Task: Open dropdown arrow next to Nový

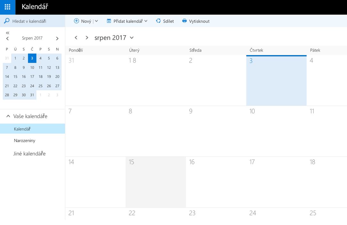Action: [x=96, y=21]
